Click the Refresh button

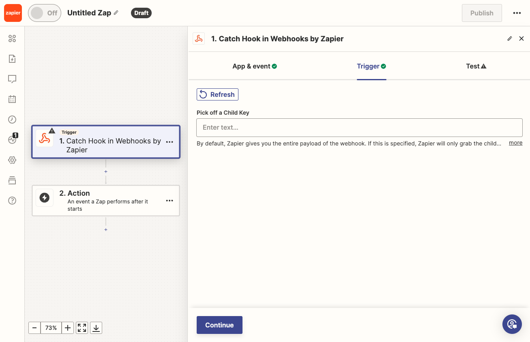(217, 94)
